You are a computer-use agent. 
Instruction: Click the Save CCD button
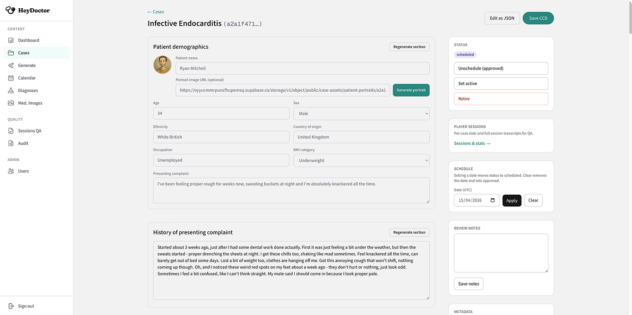(x=538, y=18)
